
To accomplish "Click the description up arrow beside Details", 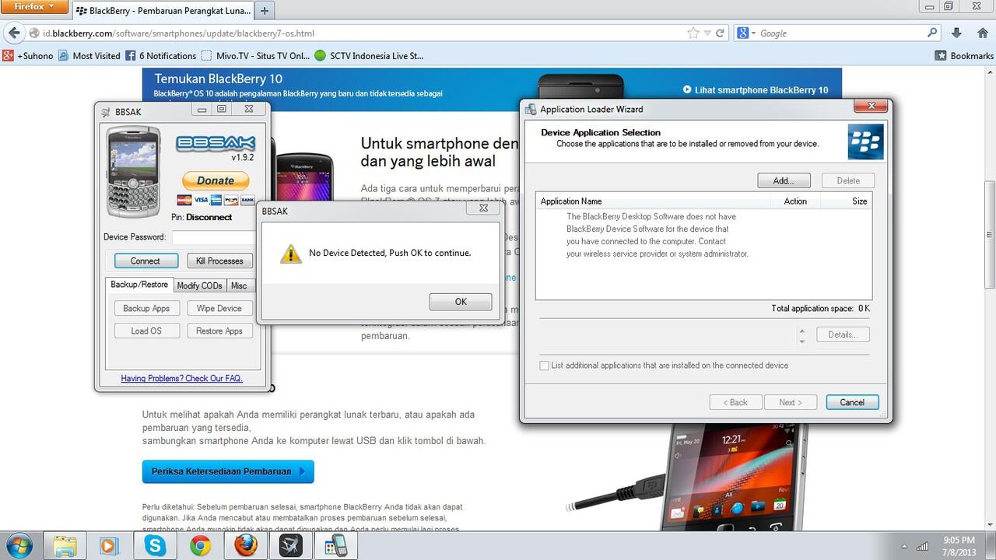I will click(802, 330).
